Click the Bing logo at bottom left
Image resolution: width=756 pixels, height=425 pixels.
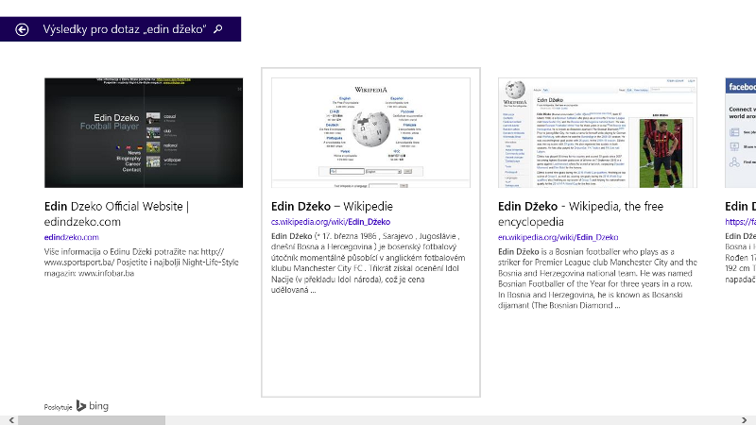click(93, 406)
